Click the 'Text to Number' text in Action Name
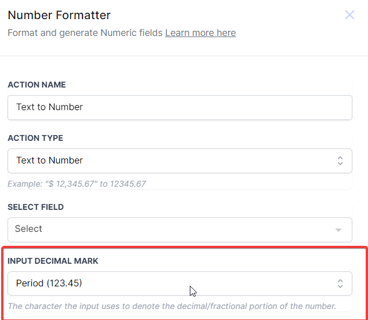This screenshot has height=320, width=368. coord(49,107)
